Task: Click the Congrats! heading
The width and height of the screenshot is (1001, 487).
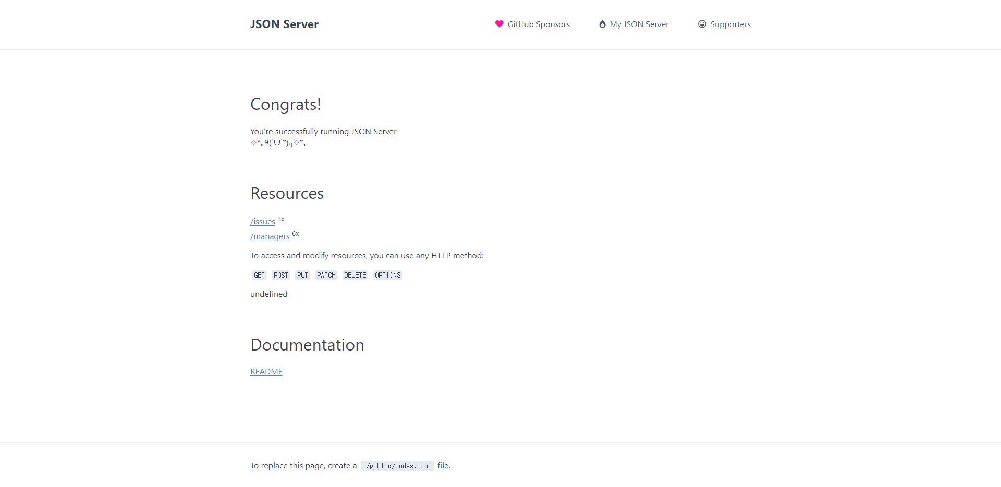Action: pos(286,104)
